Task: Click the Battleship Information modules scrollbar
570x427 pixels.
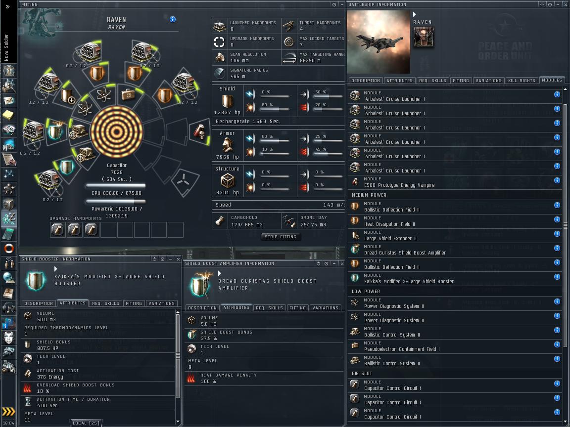Action: pyautogui.click(x=565, y=225)
